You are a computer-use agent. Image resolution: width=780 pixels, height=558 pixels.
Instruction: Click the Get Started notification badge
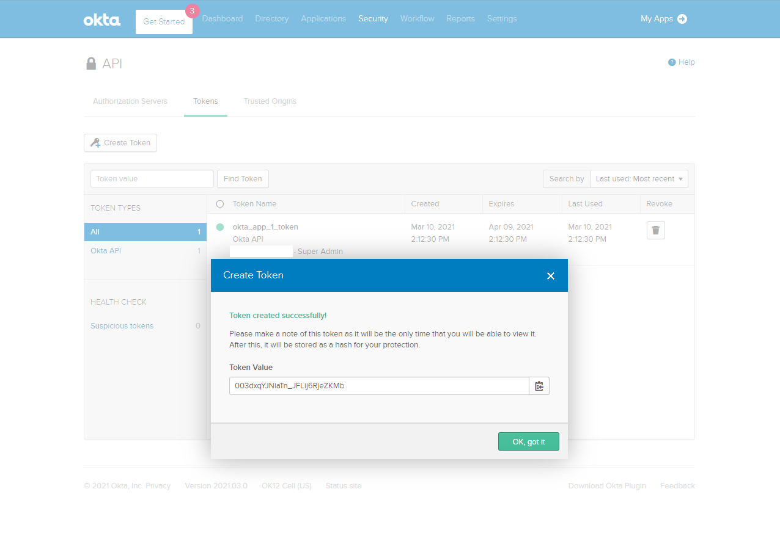coord(193,10)
